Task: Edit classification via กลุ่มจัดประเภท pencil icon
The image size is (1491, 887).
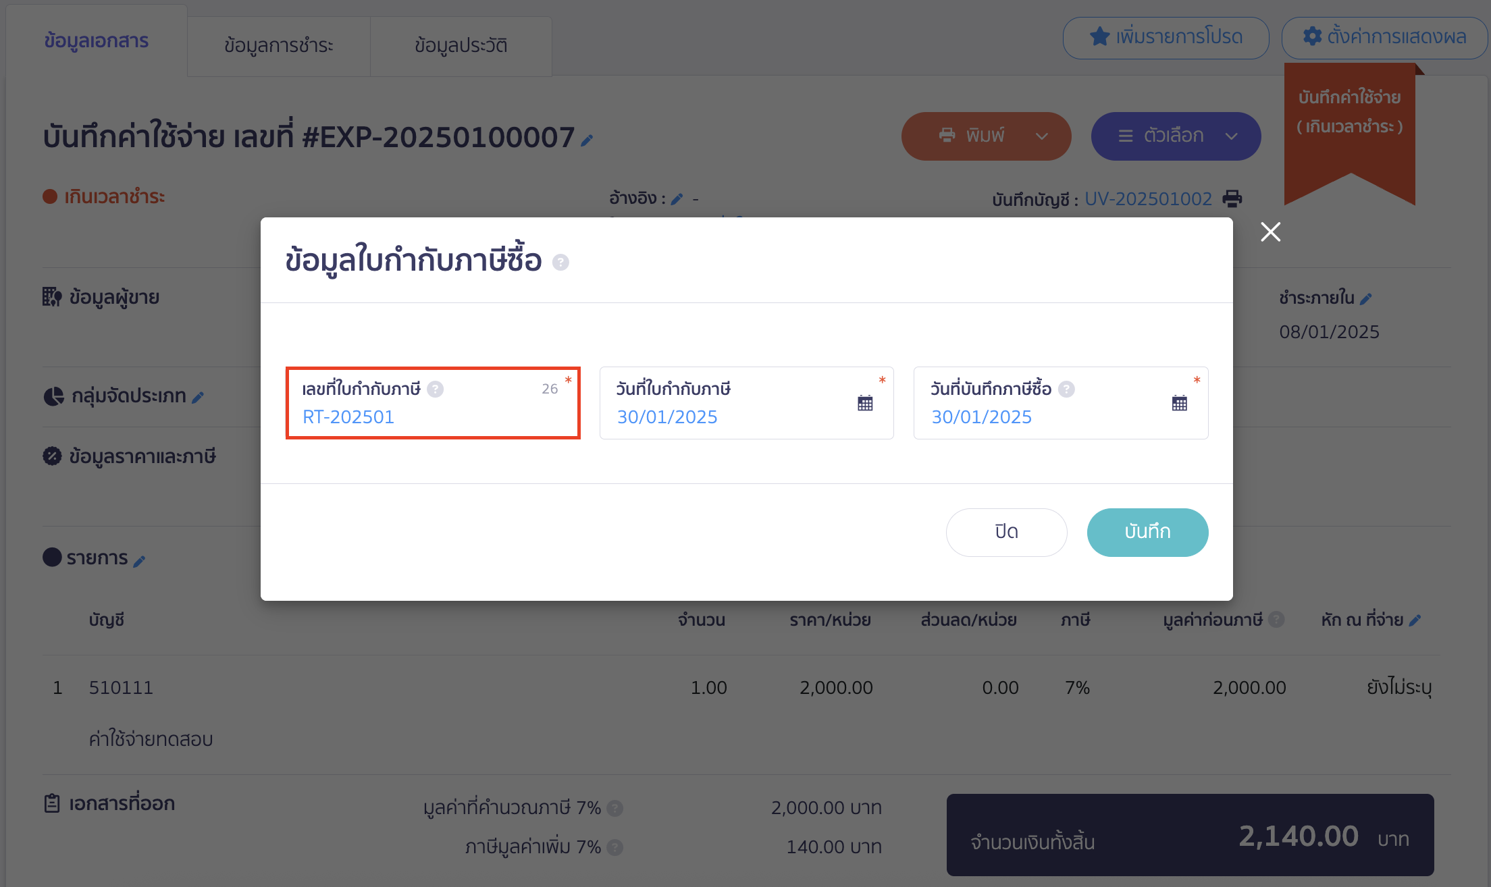Action: click(x=198, y=397)
